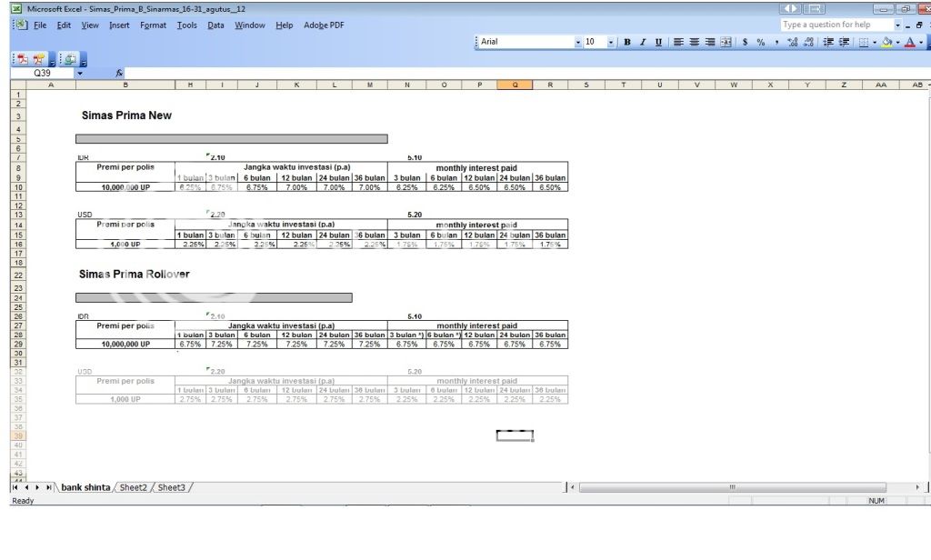Click the Convert to PDF and Email icon
Image resolution: width=931 pixels, height=560 pixels.
39,59
